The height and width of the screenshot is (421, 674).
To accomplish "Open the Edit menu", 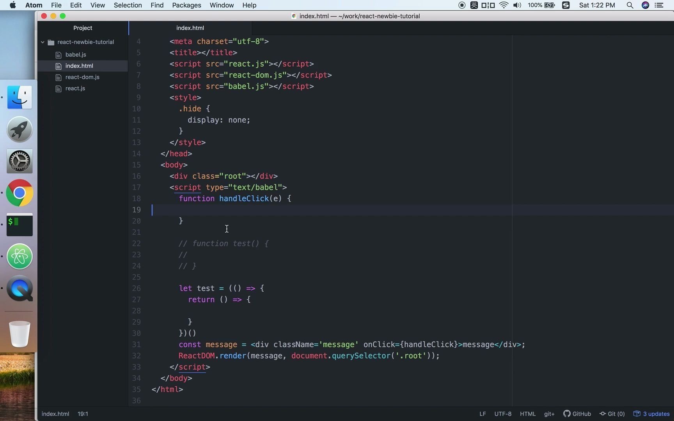I will coord(76,5).
